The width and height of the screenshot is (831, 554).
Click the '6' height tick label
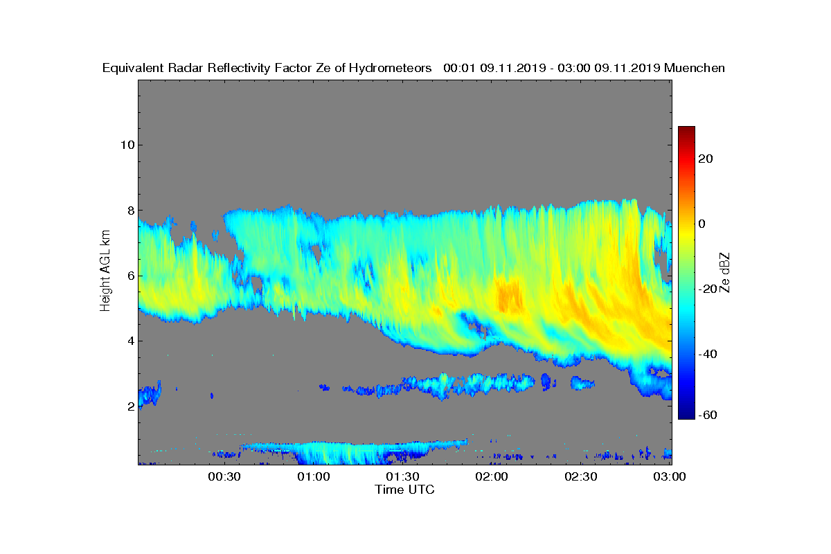[x=129, y=276]
